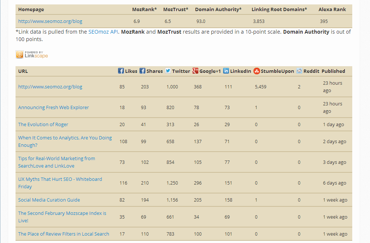The height and width of the screenshot is (243, 370).
Task: Click the Facebook Shares column icon
Action: (142, 71)
